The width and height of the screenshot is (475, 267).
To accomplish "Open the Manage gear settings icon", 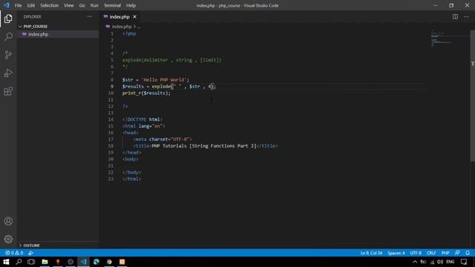I will (x=8, y=239).
